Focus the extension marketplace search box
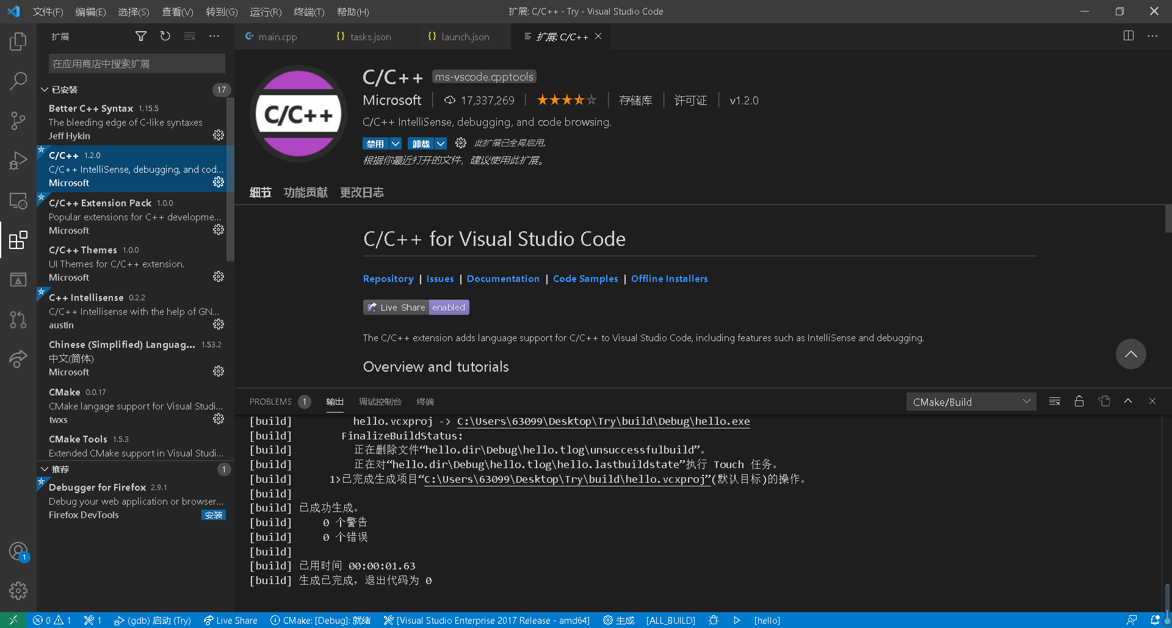The width and height of the screenshot is (1172, 628). click(x=137, y=63)
